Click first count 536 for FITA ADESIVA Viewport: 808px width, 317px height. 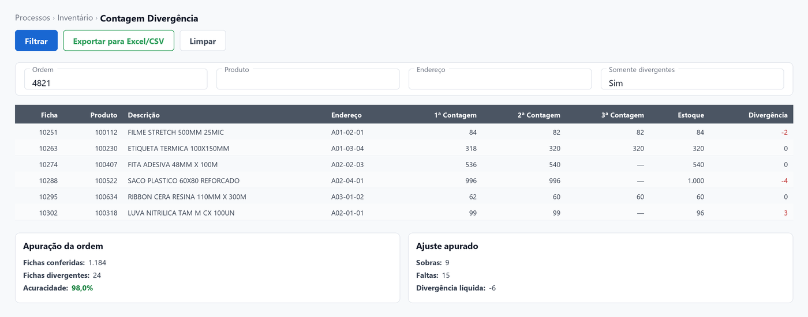(x=470, y=164)
